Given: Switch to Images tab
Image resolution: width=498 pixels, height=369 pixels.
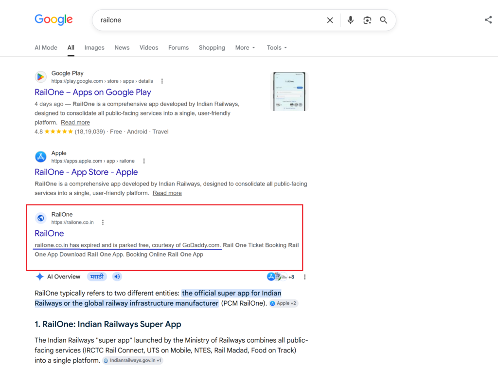Looking at the screenshot, I should (94, 47).
